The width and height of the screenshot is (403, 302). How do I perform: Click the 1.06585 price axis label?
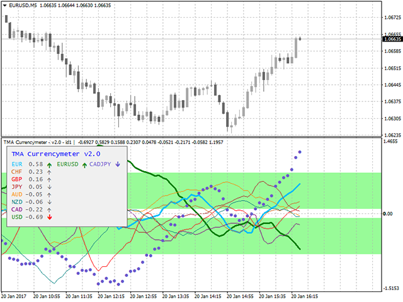[x=392, y=51]
